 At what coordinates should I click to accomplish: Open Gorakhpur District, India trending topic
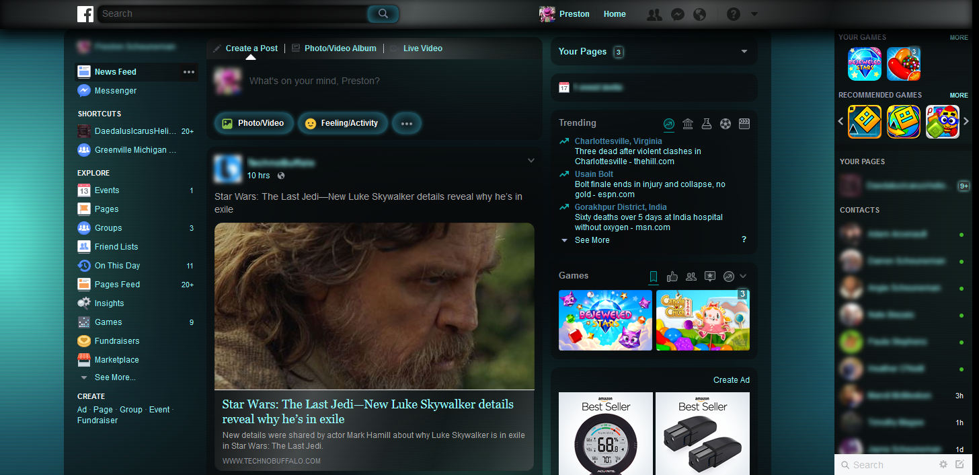coord(621,207)
